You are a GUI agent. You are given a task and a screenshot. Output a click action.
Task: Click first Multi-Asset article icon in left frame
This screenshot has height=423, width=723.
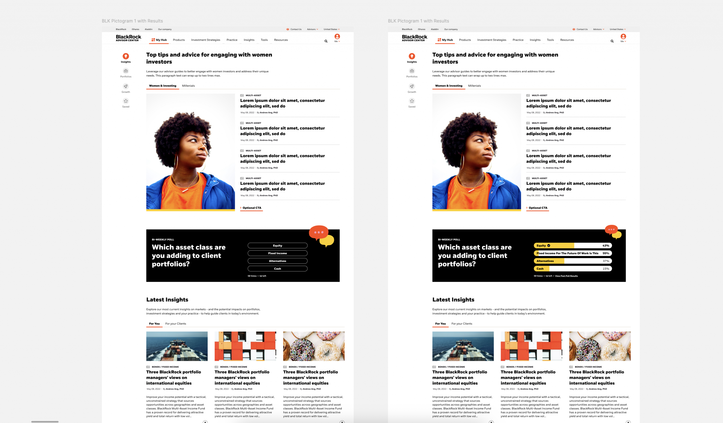(242, 95)
